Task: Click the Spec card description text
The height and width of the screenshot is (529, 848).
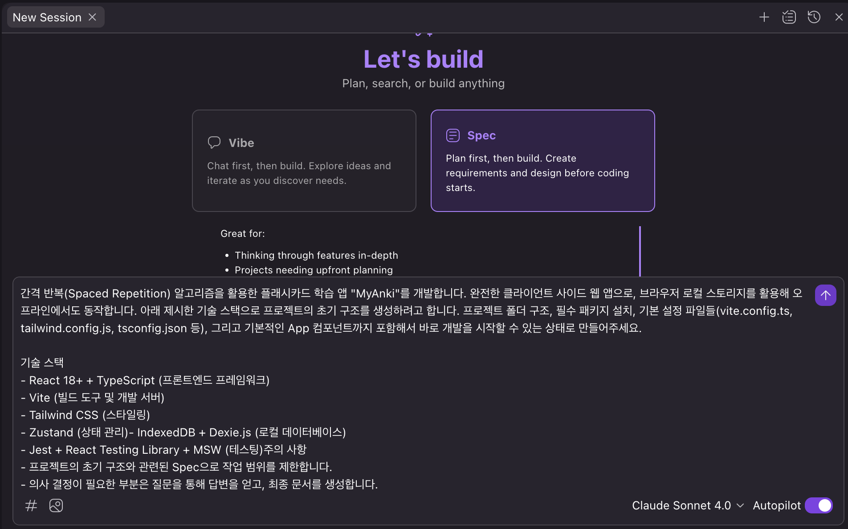Action: 537,173
